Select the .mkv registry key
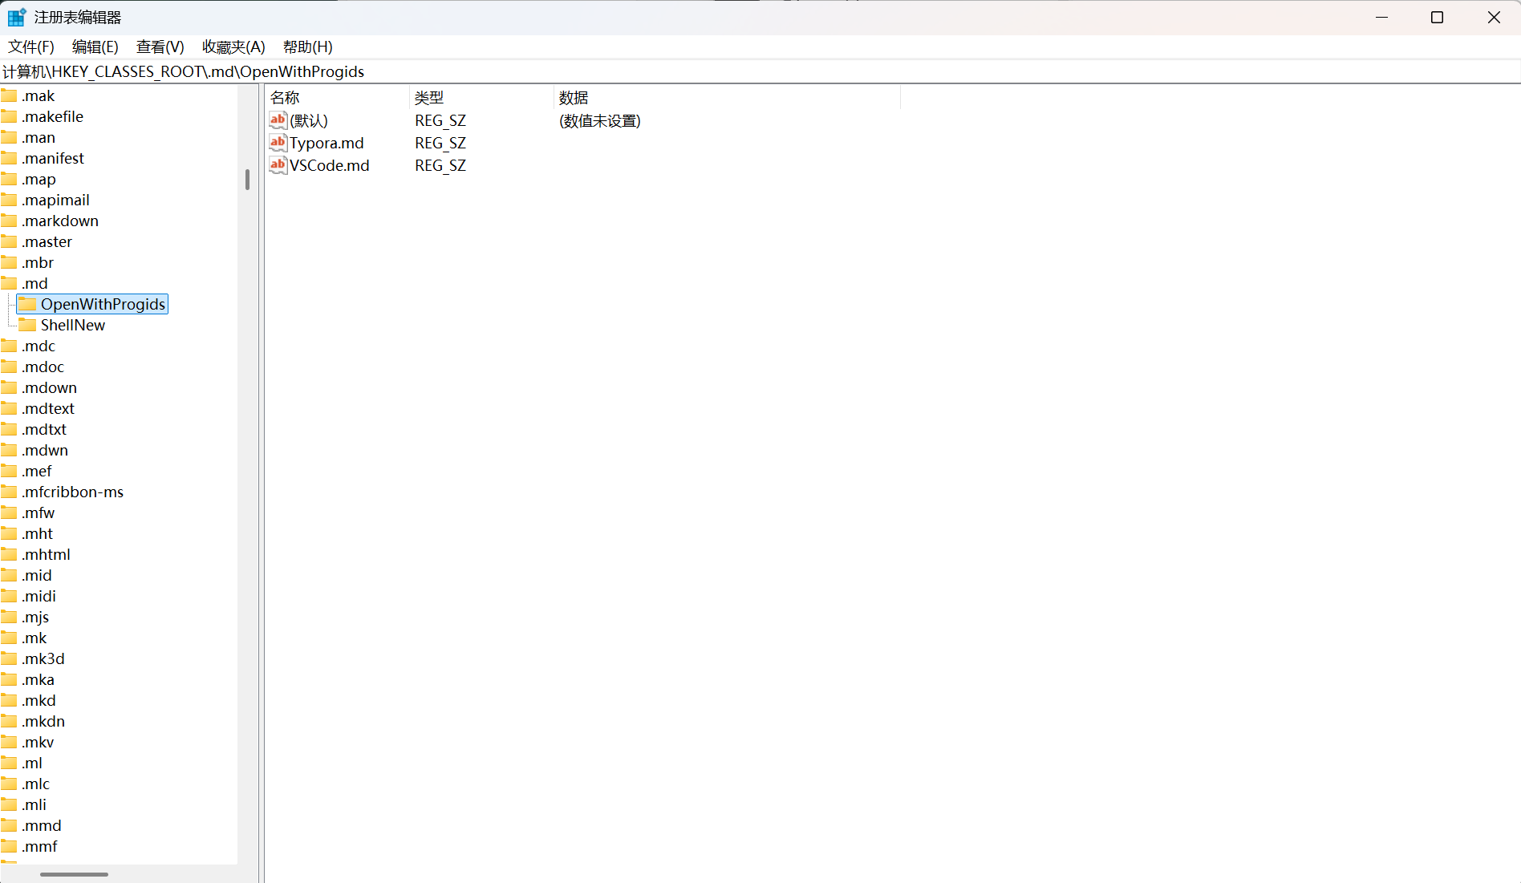Image resolution: width=1521 pixels, height=883 pixels. point(38,742)
